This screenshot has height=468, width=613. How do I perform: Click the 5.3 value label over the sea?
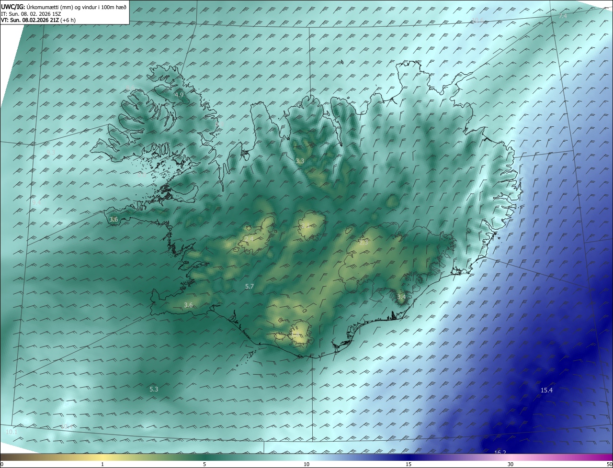click(x=154, y=390)
